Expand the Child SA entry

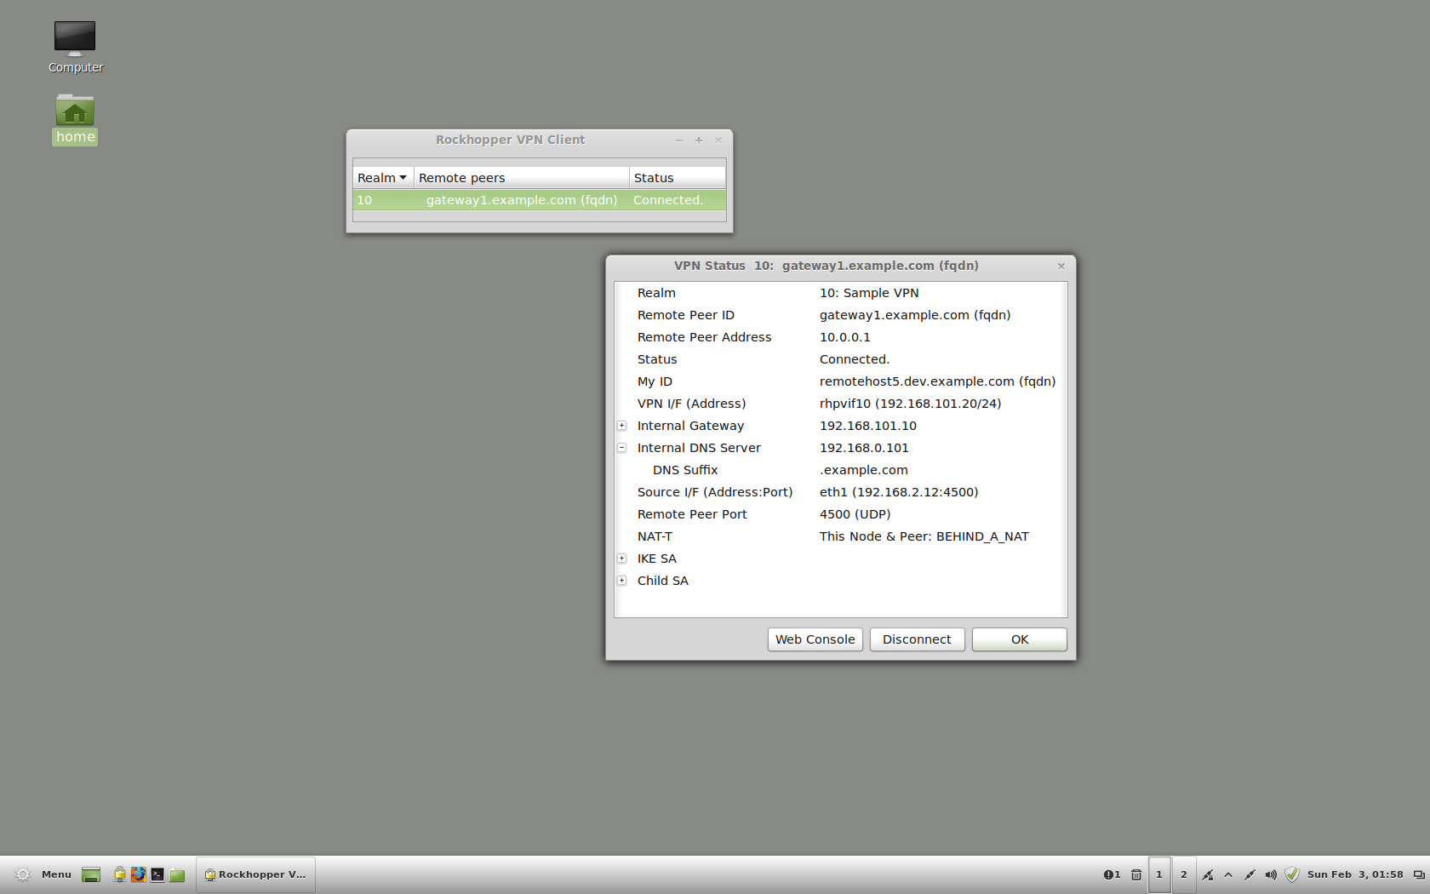click(x=622, y=581)
